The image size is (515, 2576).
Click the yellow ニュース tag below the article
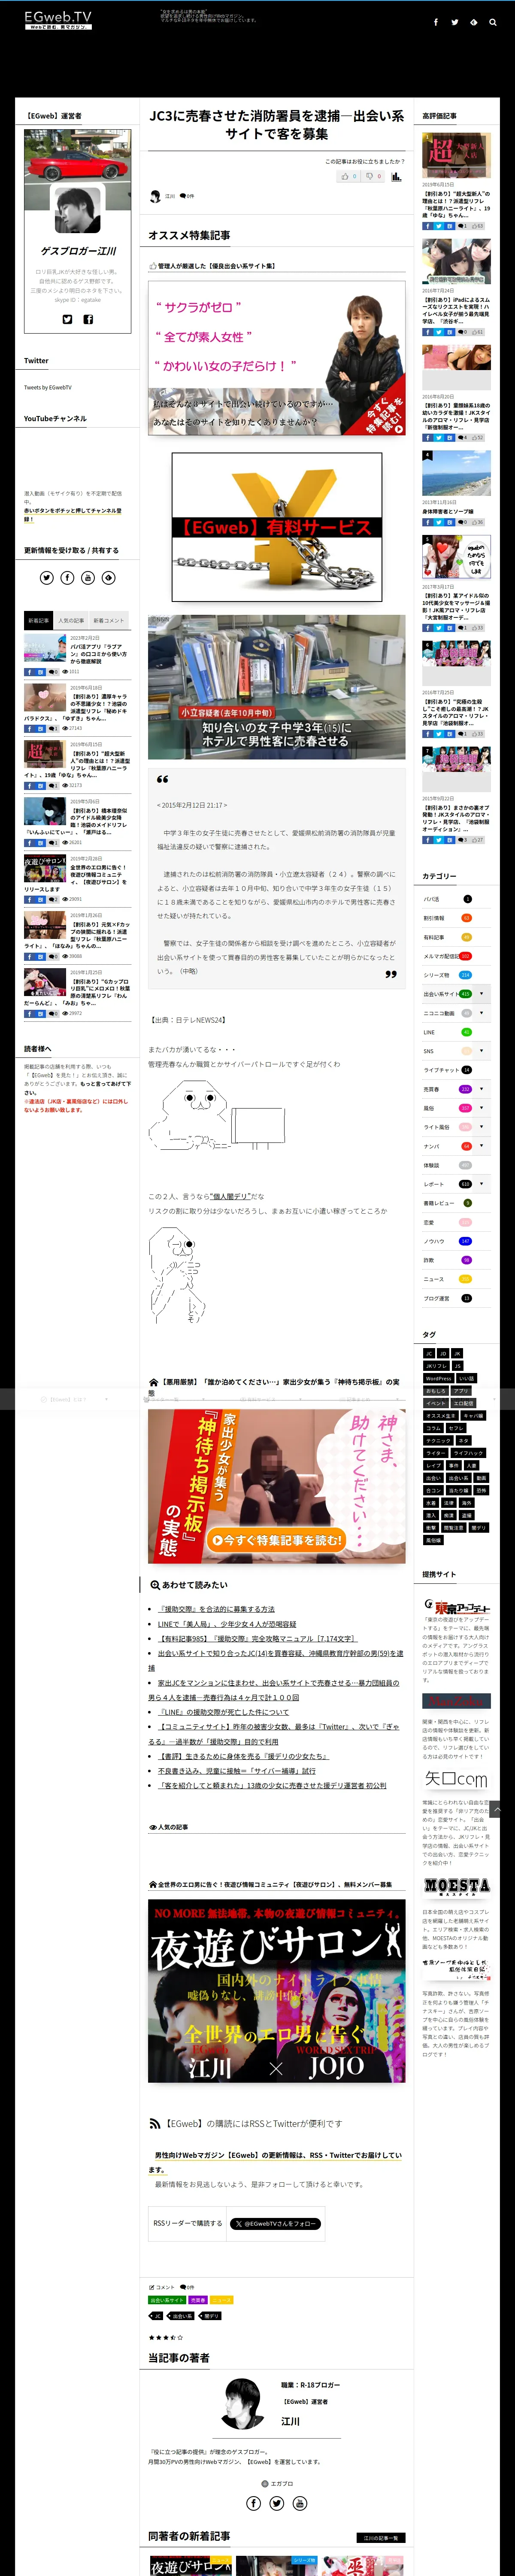click(x=221, y=2300)
